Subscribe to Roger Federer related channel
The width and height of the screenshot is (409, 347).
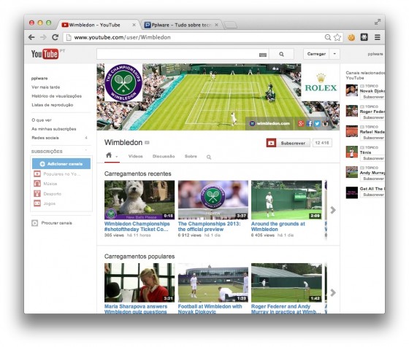point(372,117)
